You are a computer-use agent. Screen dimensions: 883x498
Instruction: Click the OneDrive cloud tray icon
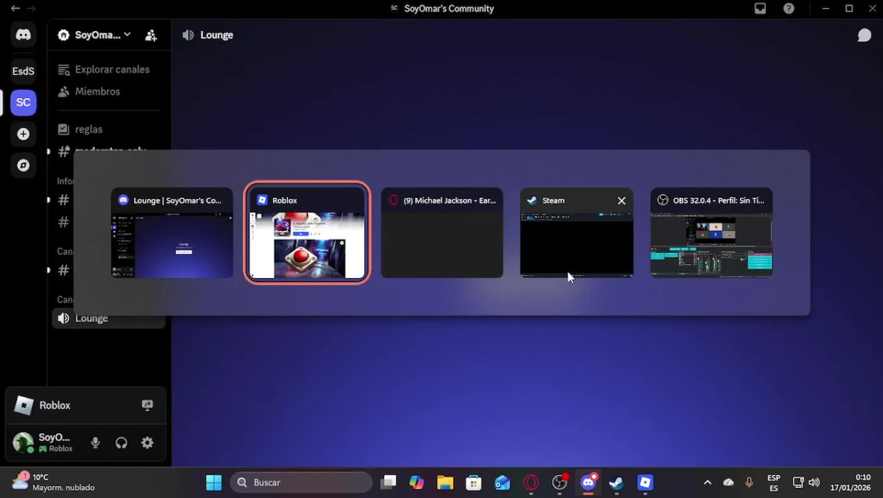point(728,482)
